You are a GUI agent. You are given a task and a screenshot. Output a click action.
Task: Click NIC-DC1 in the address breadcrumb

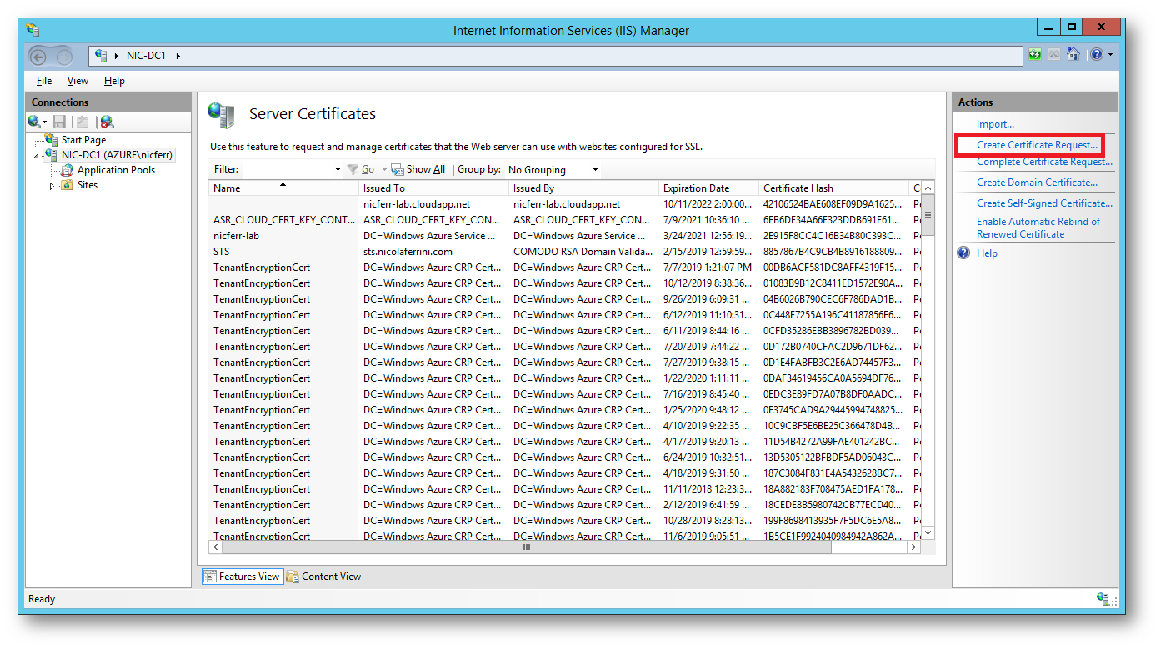pos(146,56)
